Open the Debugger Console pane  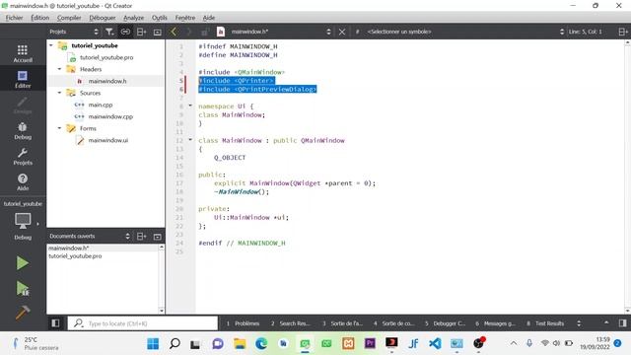(x=445, y=323)
